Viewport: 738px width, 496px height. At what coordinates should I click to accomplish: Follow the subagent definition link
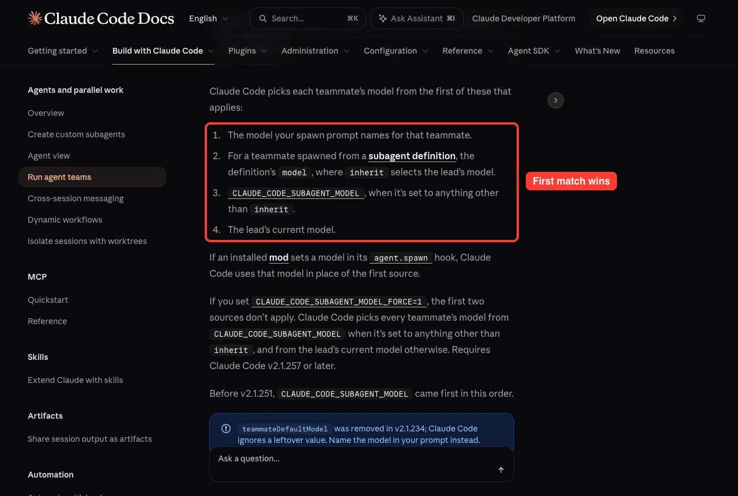tap(412, 156)
